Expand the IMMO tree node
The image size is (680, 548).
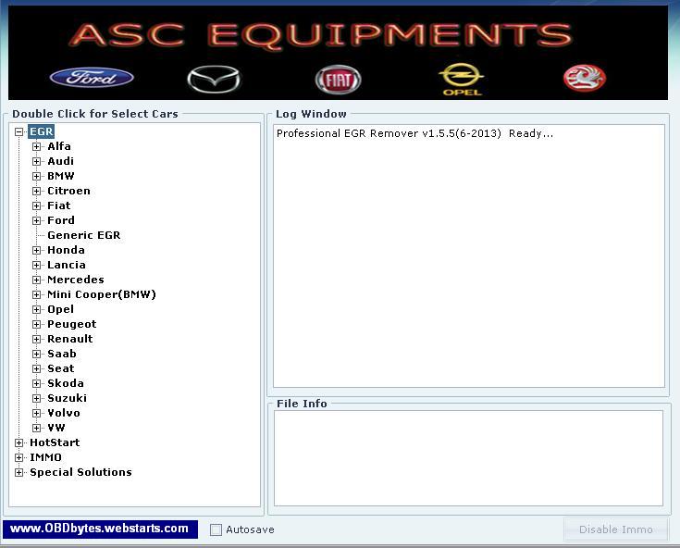tap(19, 458)
